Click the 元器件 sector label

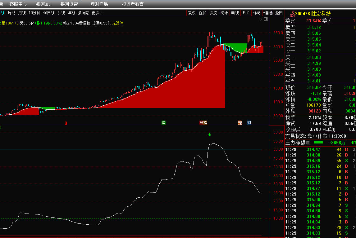click(x=117, y=23)
